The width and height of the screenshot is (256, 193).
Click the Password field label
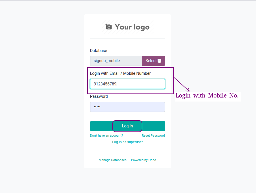click(x=99, y=96)
